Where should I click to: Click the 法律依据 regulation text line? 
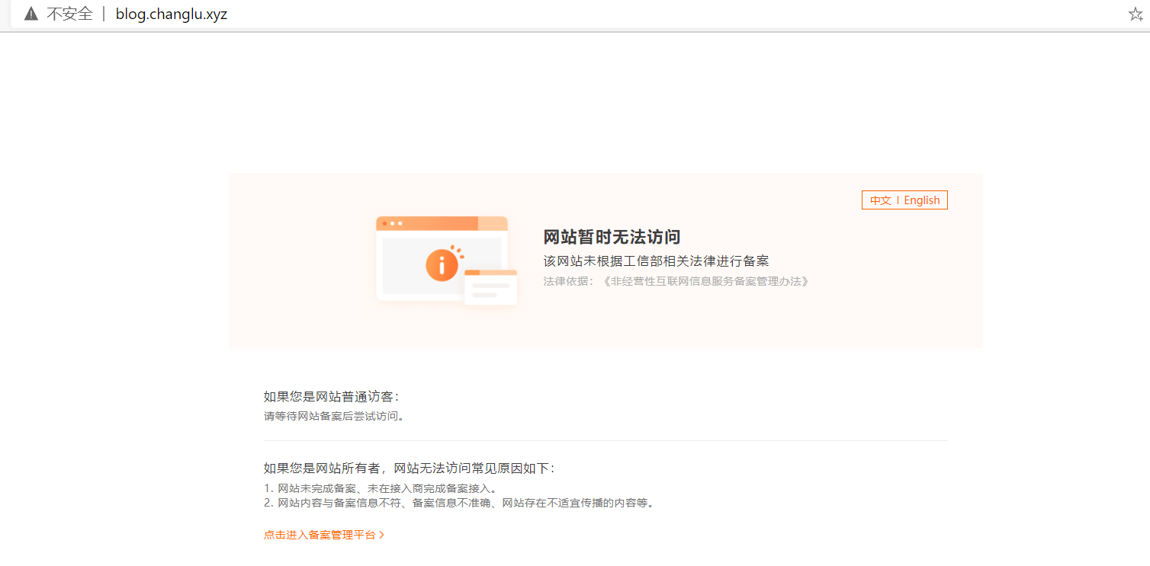(676, 281)
